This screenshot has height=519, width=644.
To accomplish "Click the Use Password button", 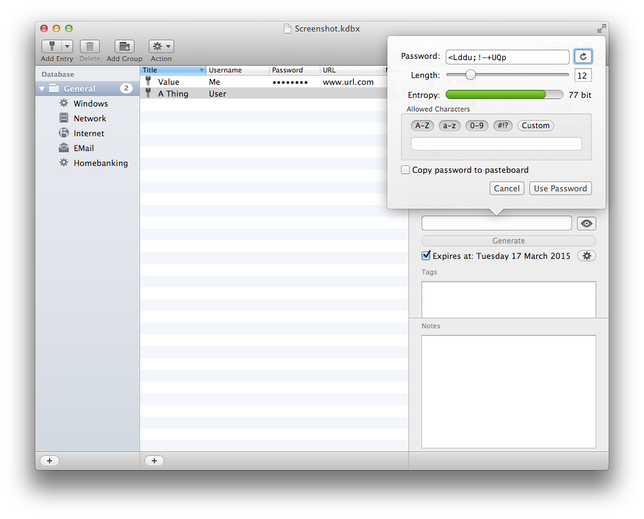I will (x=560, y=188).
